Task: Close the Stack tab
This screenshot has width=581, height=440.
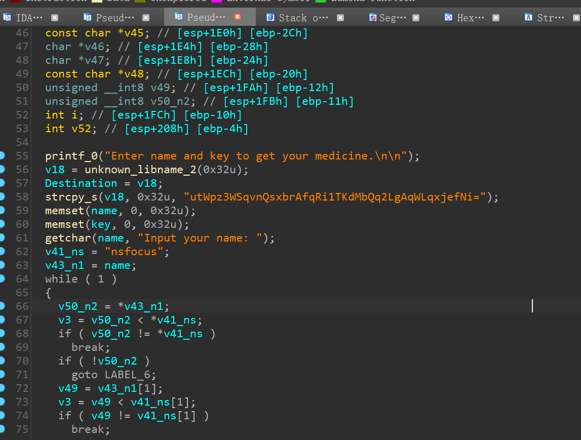Action: (x=340, y=18)
